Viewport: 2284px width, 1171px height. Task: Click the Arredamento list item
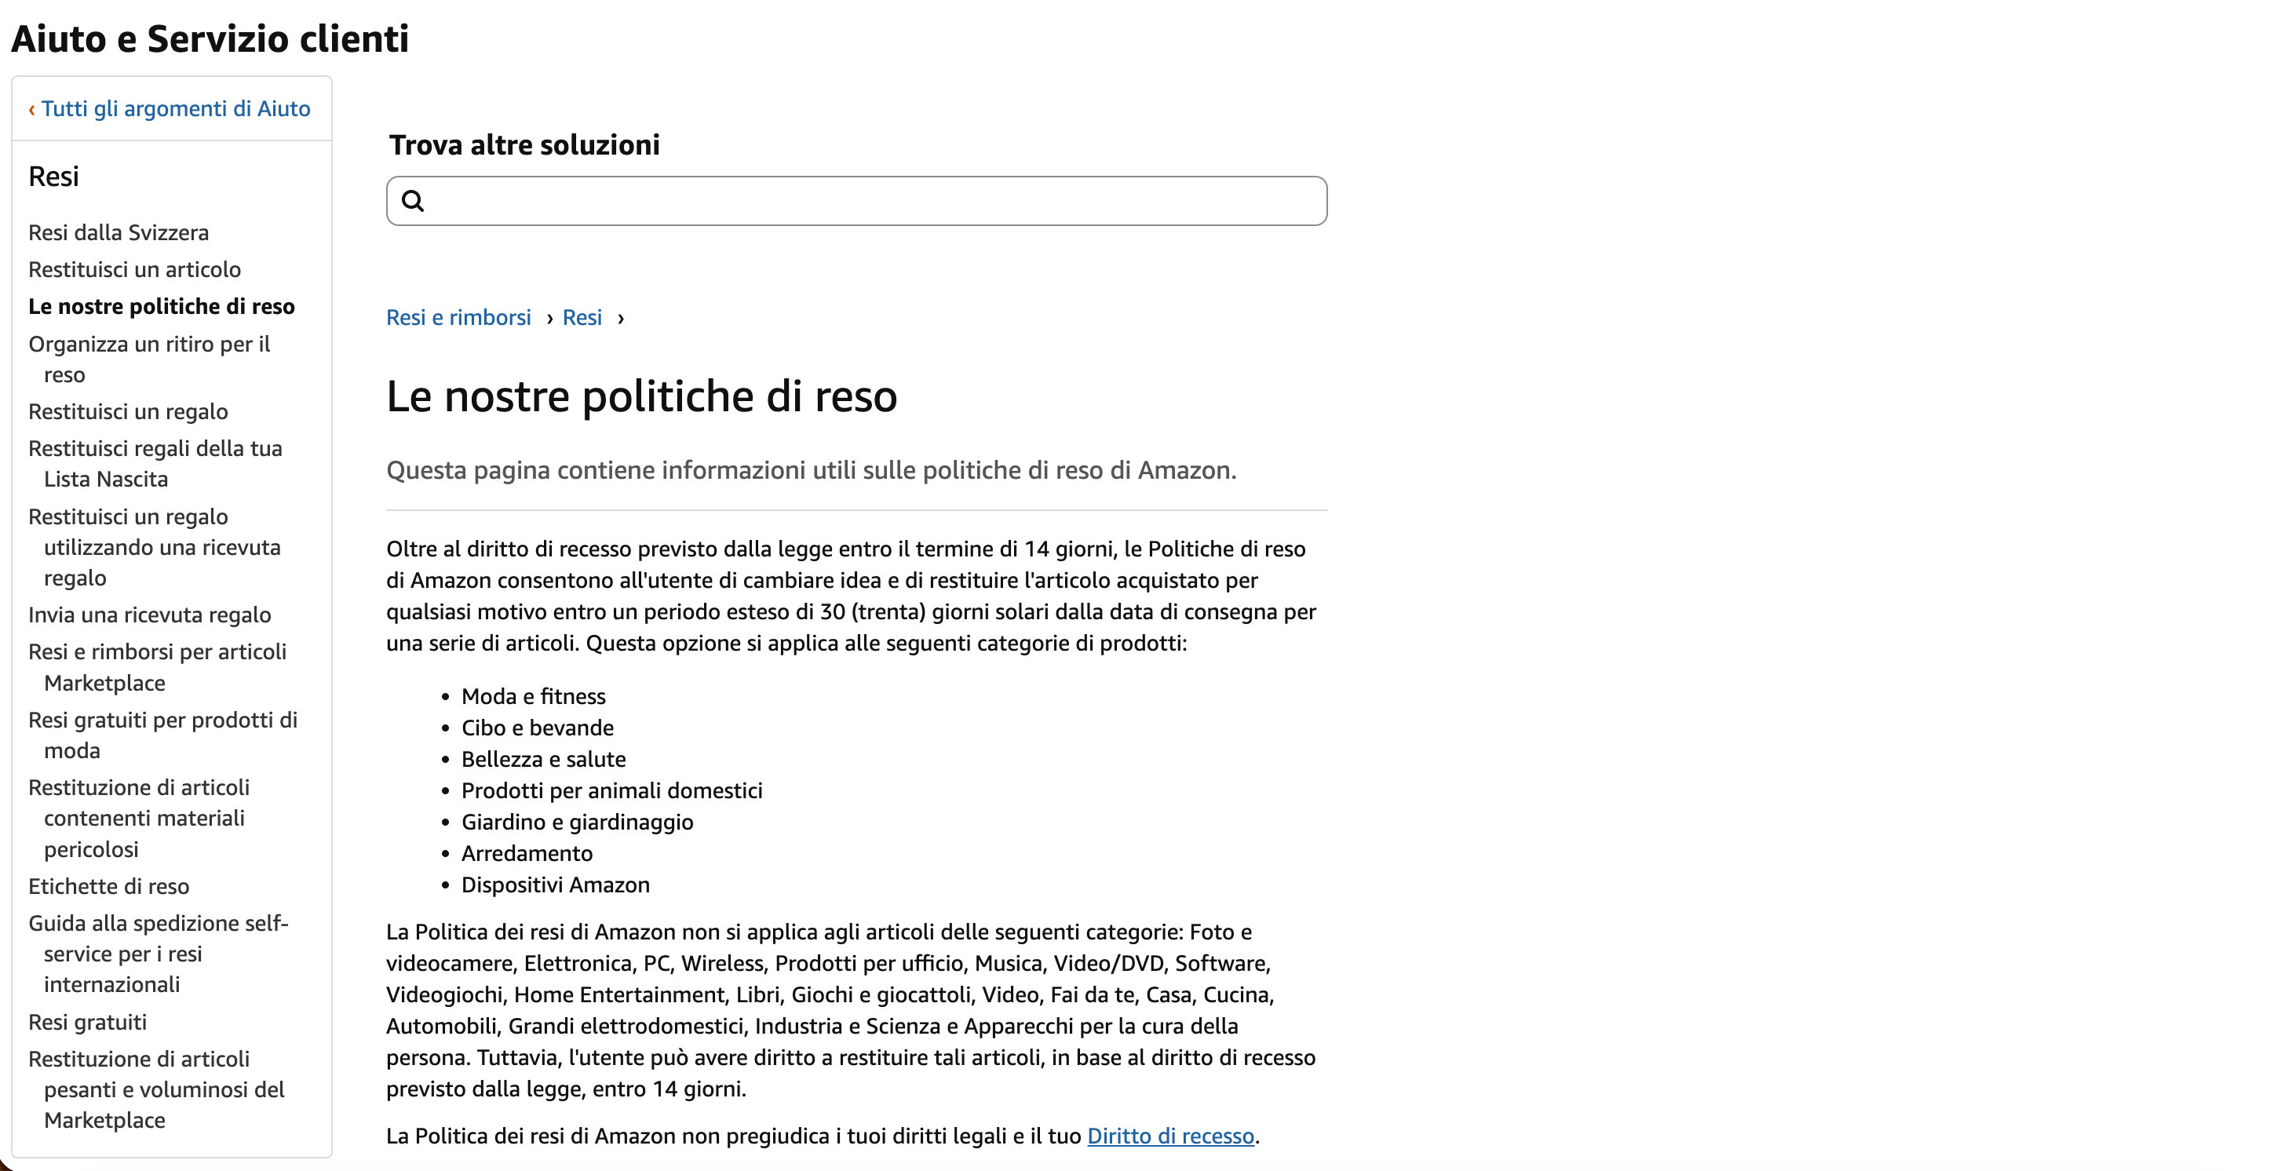coord(527,854)
